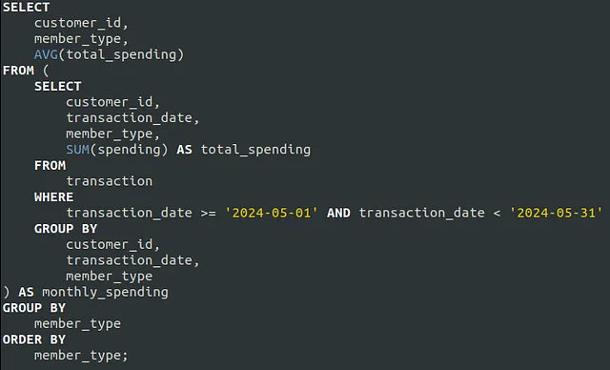
Task: Click the opening parenthesis after FROM
Action: (x=46, y=71)
